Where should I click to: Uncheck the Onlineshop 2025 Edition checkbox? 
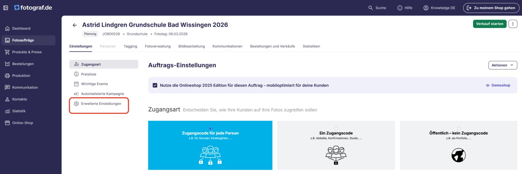(155, 85)
